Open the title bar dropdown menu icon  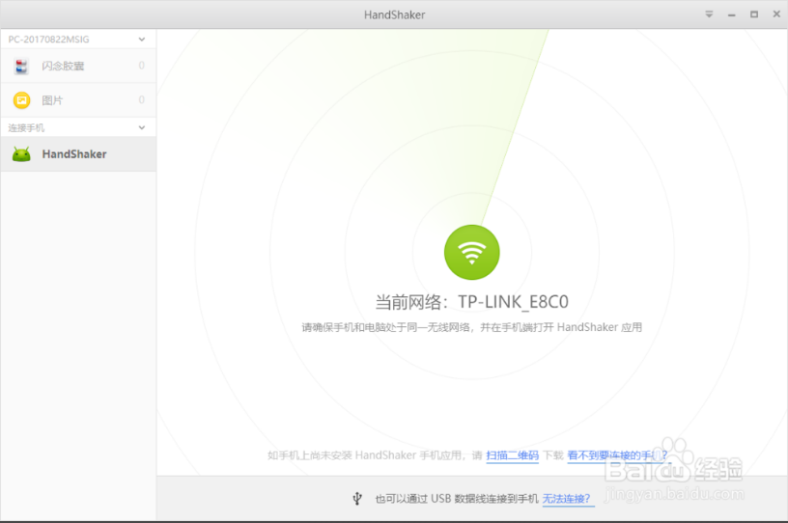(x=709, y=14)
